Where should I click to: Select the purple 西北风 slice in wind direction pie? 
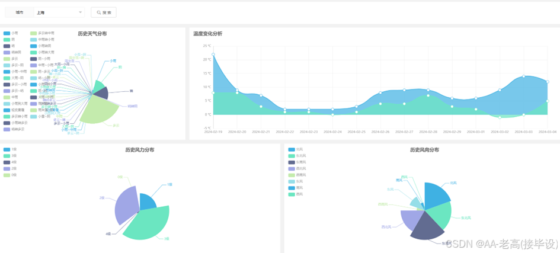pos(411,219)
